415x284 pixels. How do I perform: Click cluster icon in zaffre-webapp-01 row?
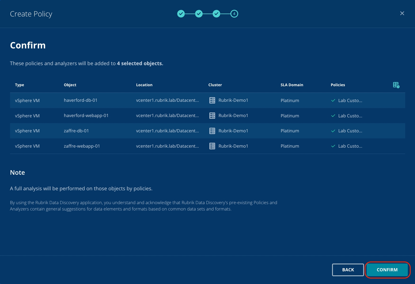coord(212,146)
